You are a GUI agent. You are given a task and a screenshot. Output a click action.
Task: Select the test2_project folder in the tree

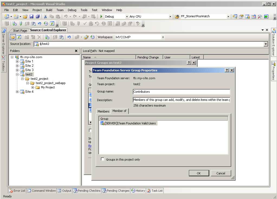click(x=39, y=79)
